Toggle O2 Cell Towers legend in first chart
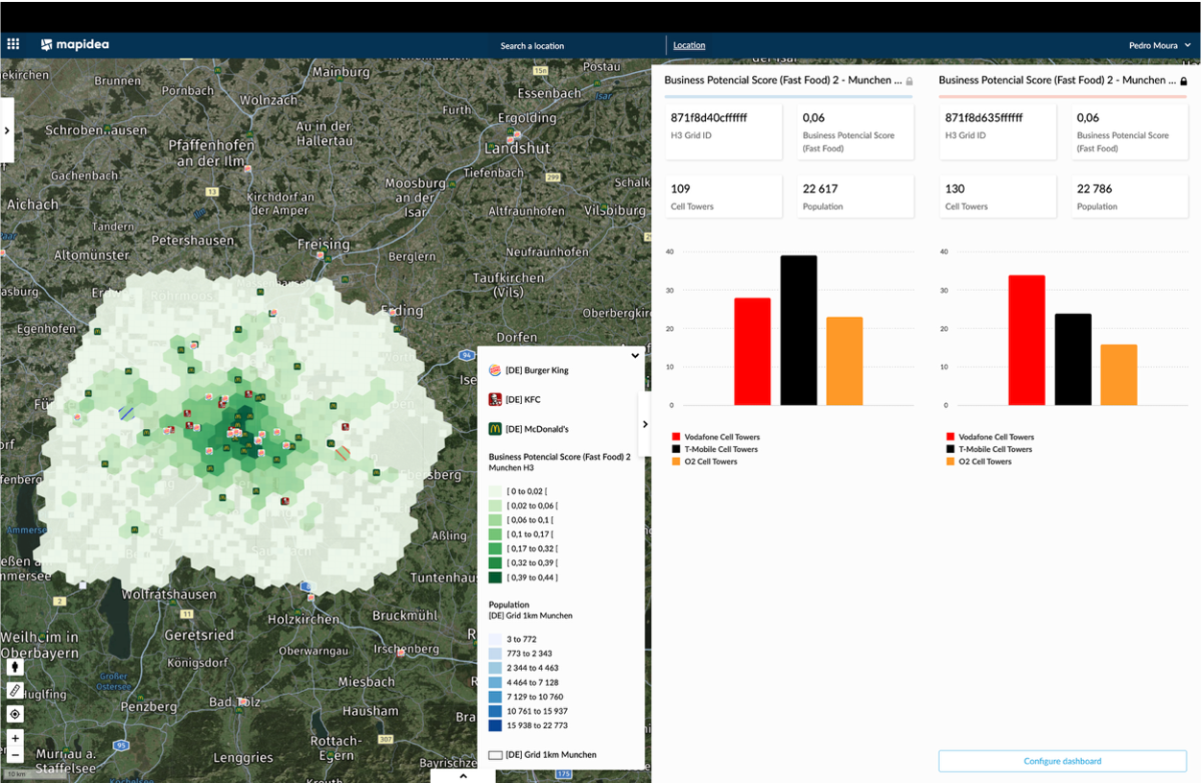1201x783 pixels. click(x=705, y=462)
